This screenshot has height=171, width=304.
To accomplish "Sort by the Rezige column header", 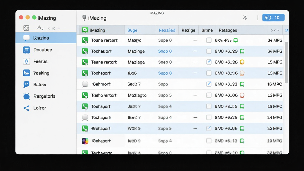I will (x=189, y=30).
